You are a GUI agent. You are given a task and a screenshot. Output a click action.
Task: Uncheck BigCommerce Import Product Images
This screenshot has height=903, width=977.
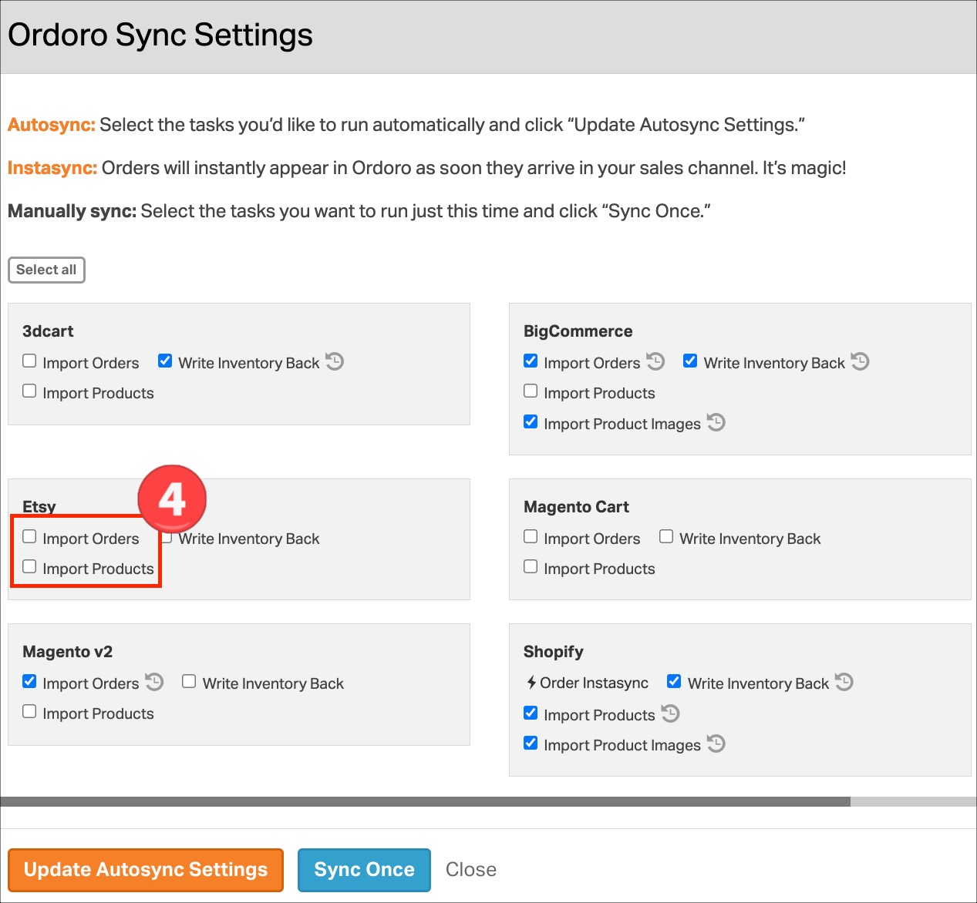click(x=531, y=421)
